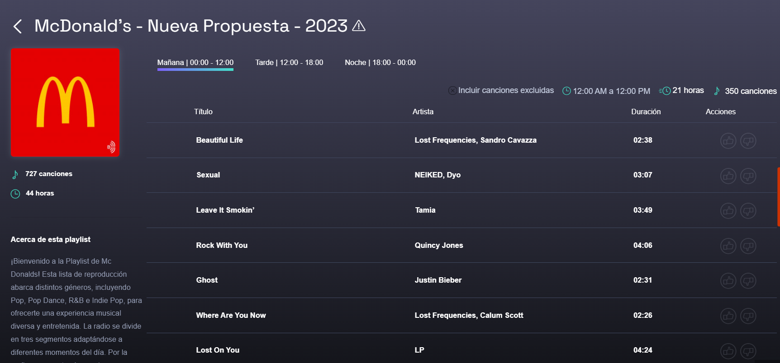Viewport: 780px width, 363px height.
Task: Open the song row Lost On You
Action: 461,350
